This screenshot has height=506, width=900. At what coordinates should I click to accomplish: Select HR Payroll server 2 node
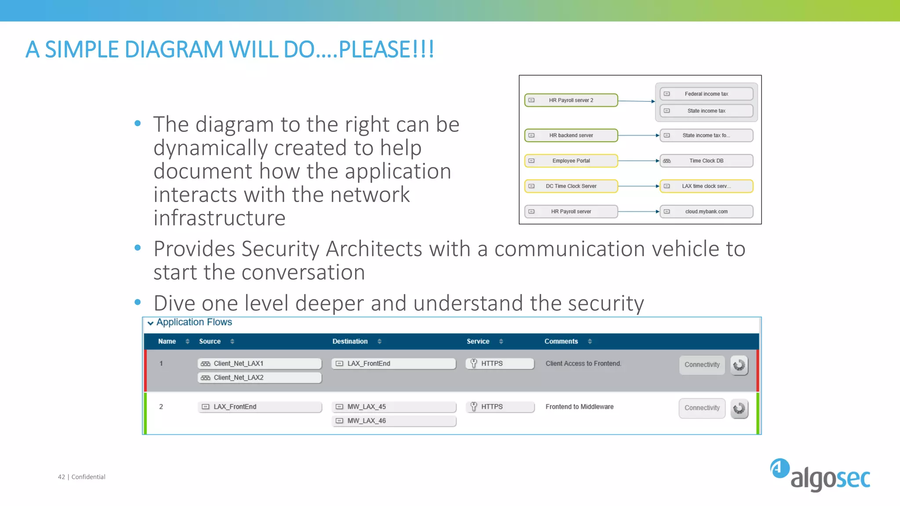click(x=571, y=100)
